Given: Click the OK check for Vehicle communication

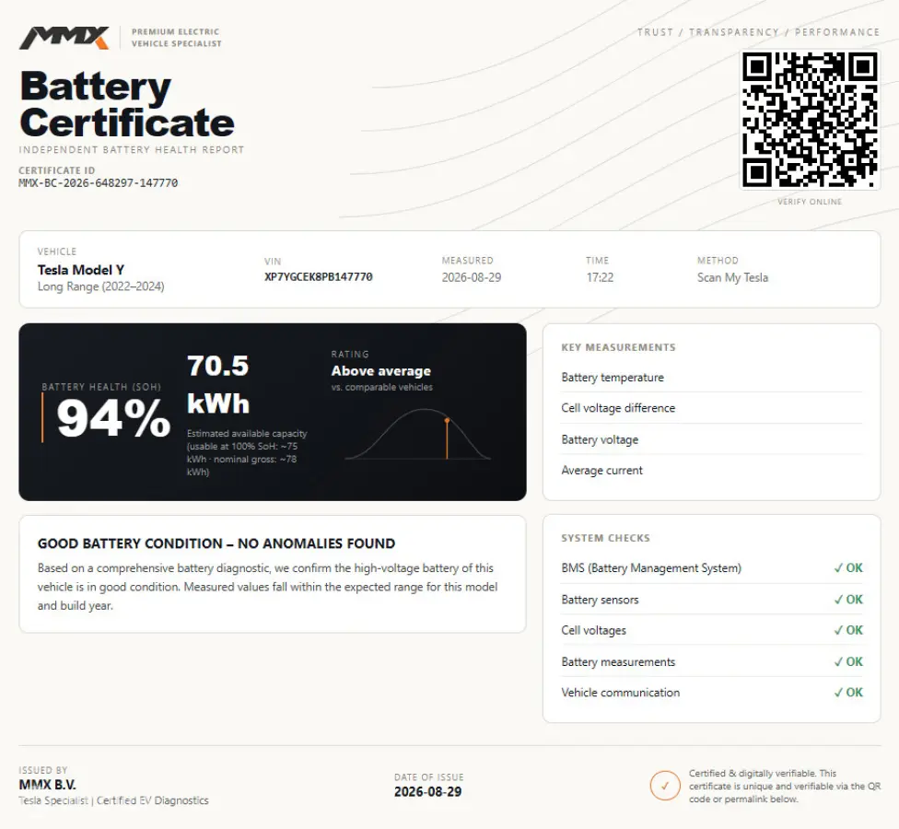Looking at the screenshot, I should click(x=848, y=693).
